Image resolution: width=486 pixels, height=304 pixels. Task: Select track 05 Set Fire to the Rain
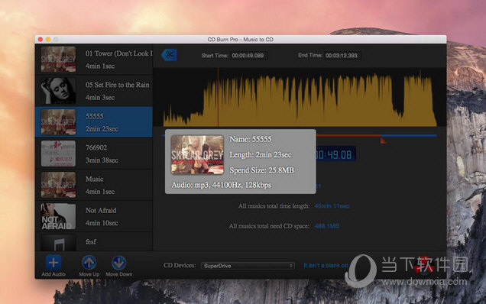94,90
